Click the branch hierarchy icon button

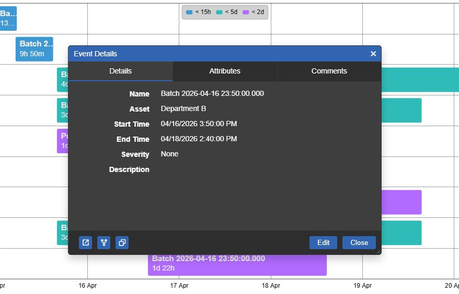(x=104, y=242)
